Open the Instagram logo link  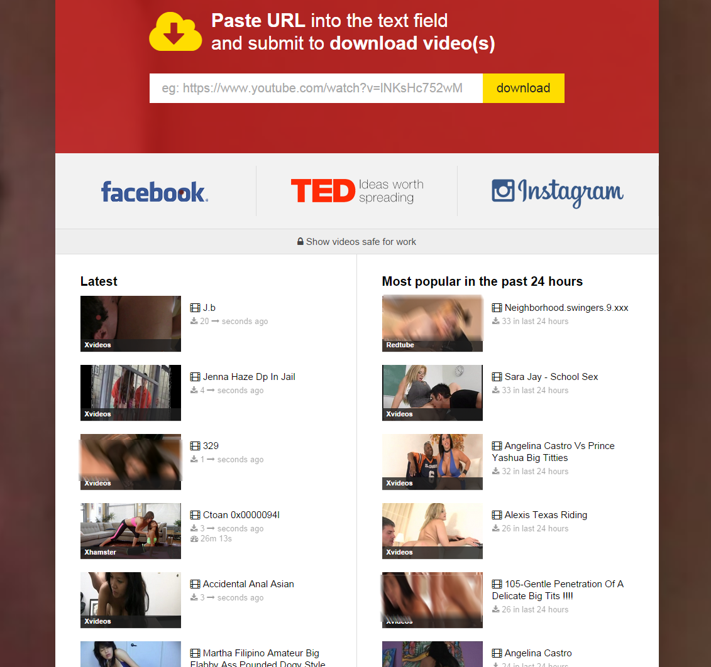tap(558, 192)
